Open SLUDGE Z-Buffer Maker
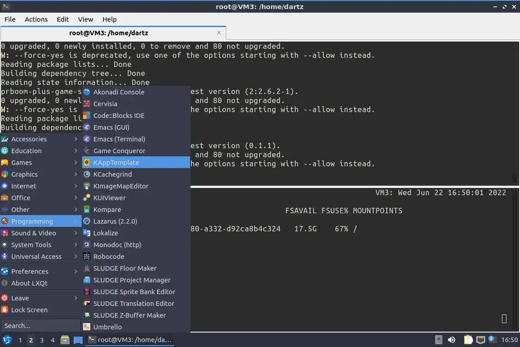 [136, 315]
